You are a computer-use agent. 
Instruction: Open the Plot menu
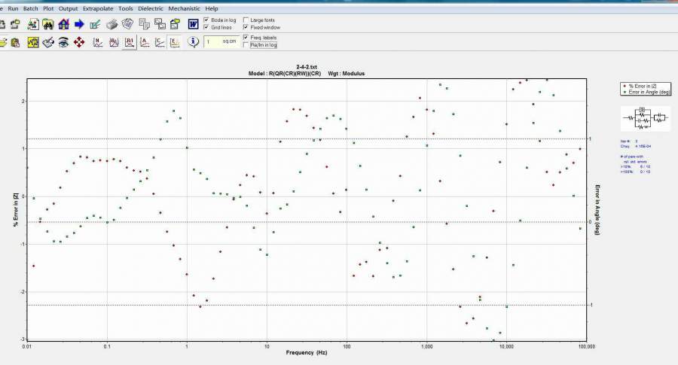pos(48,8)
